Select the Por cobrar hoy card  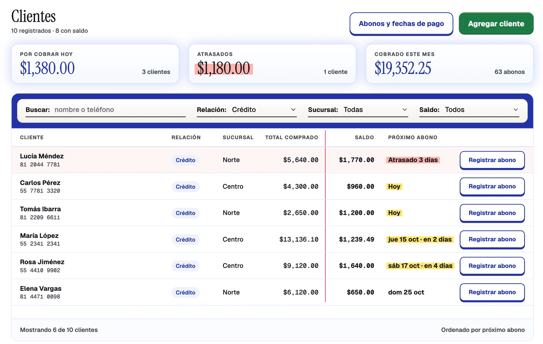[x=95, y=64]
